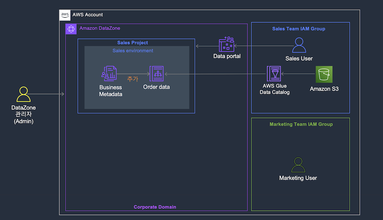This screenshot has width=383, height=220.
Task: Select the 'Sales Project' heading
Action: [x=133, y=43]
